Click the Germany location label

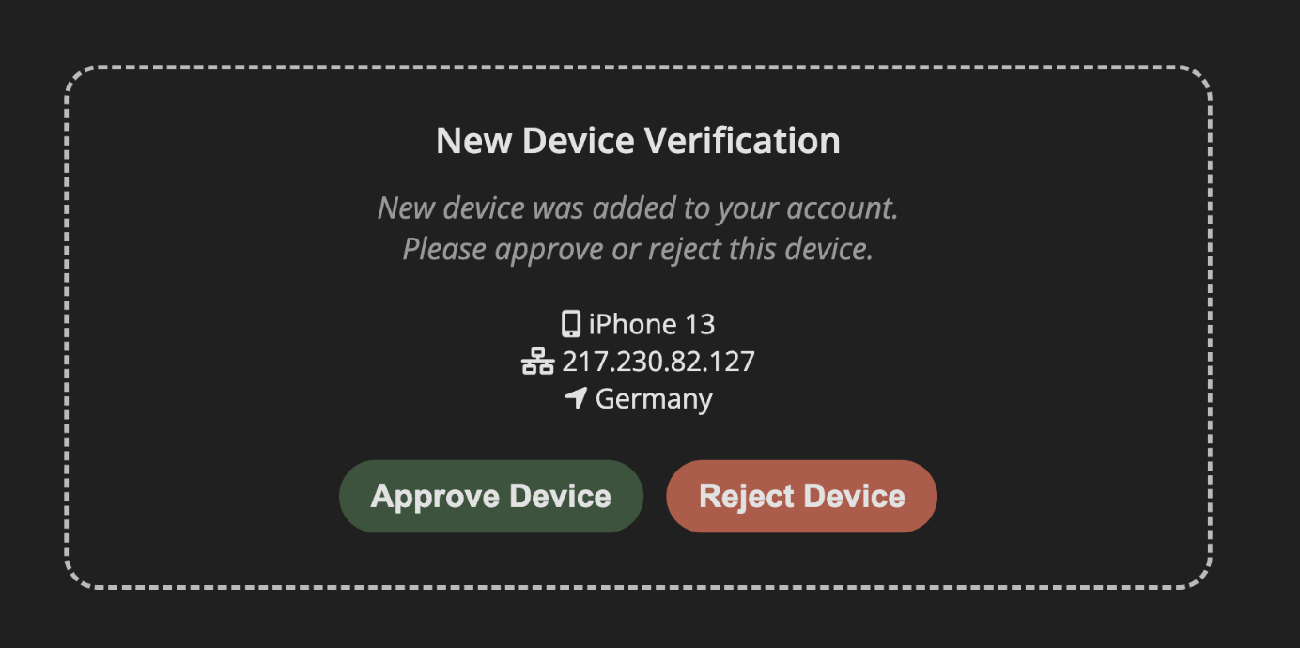(654, 399)
